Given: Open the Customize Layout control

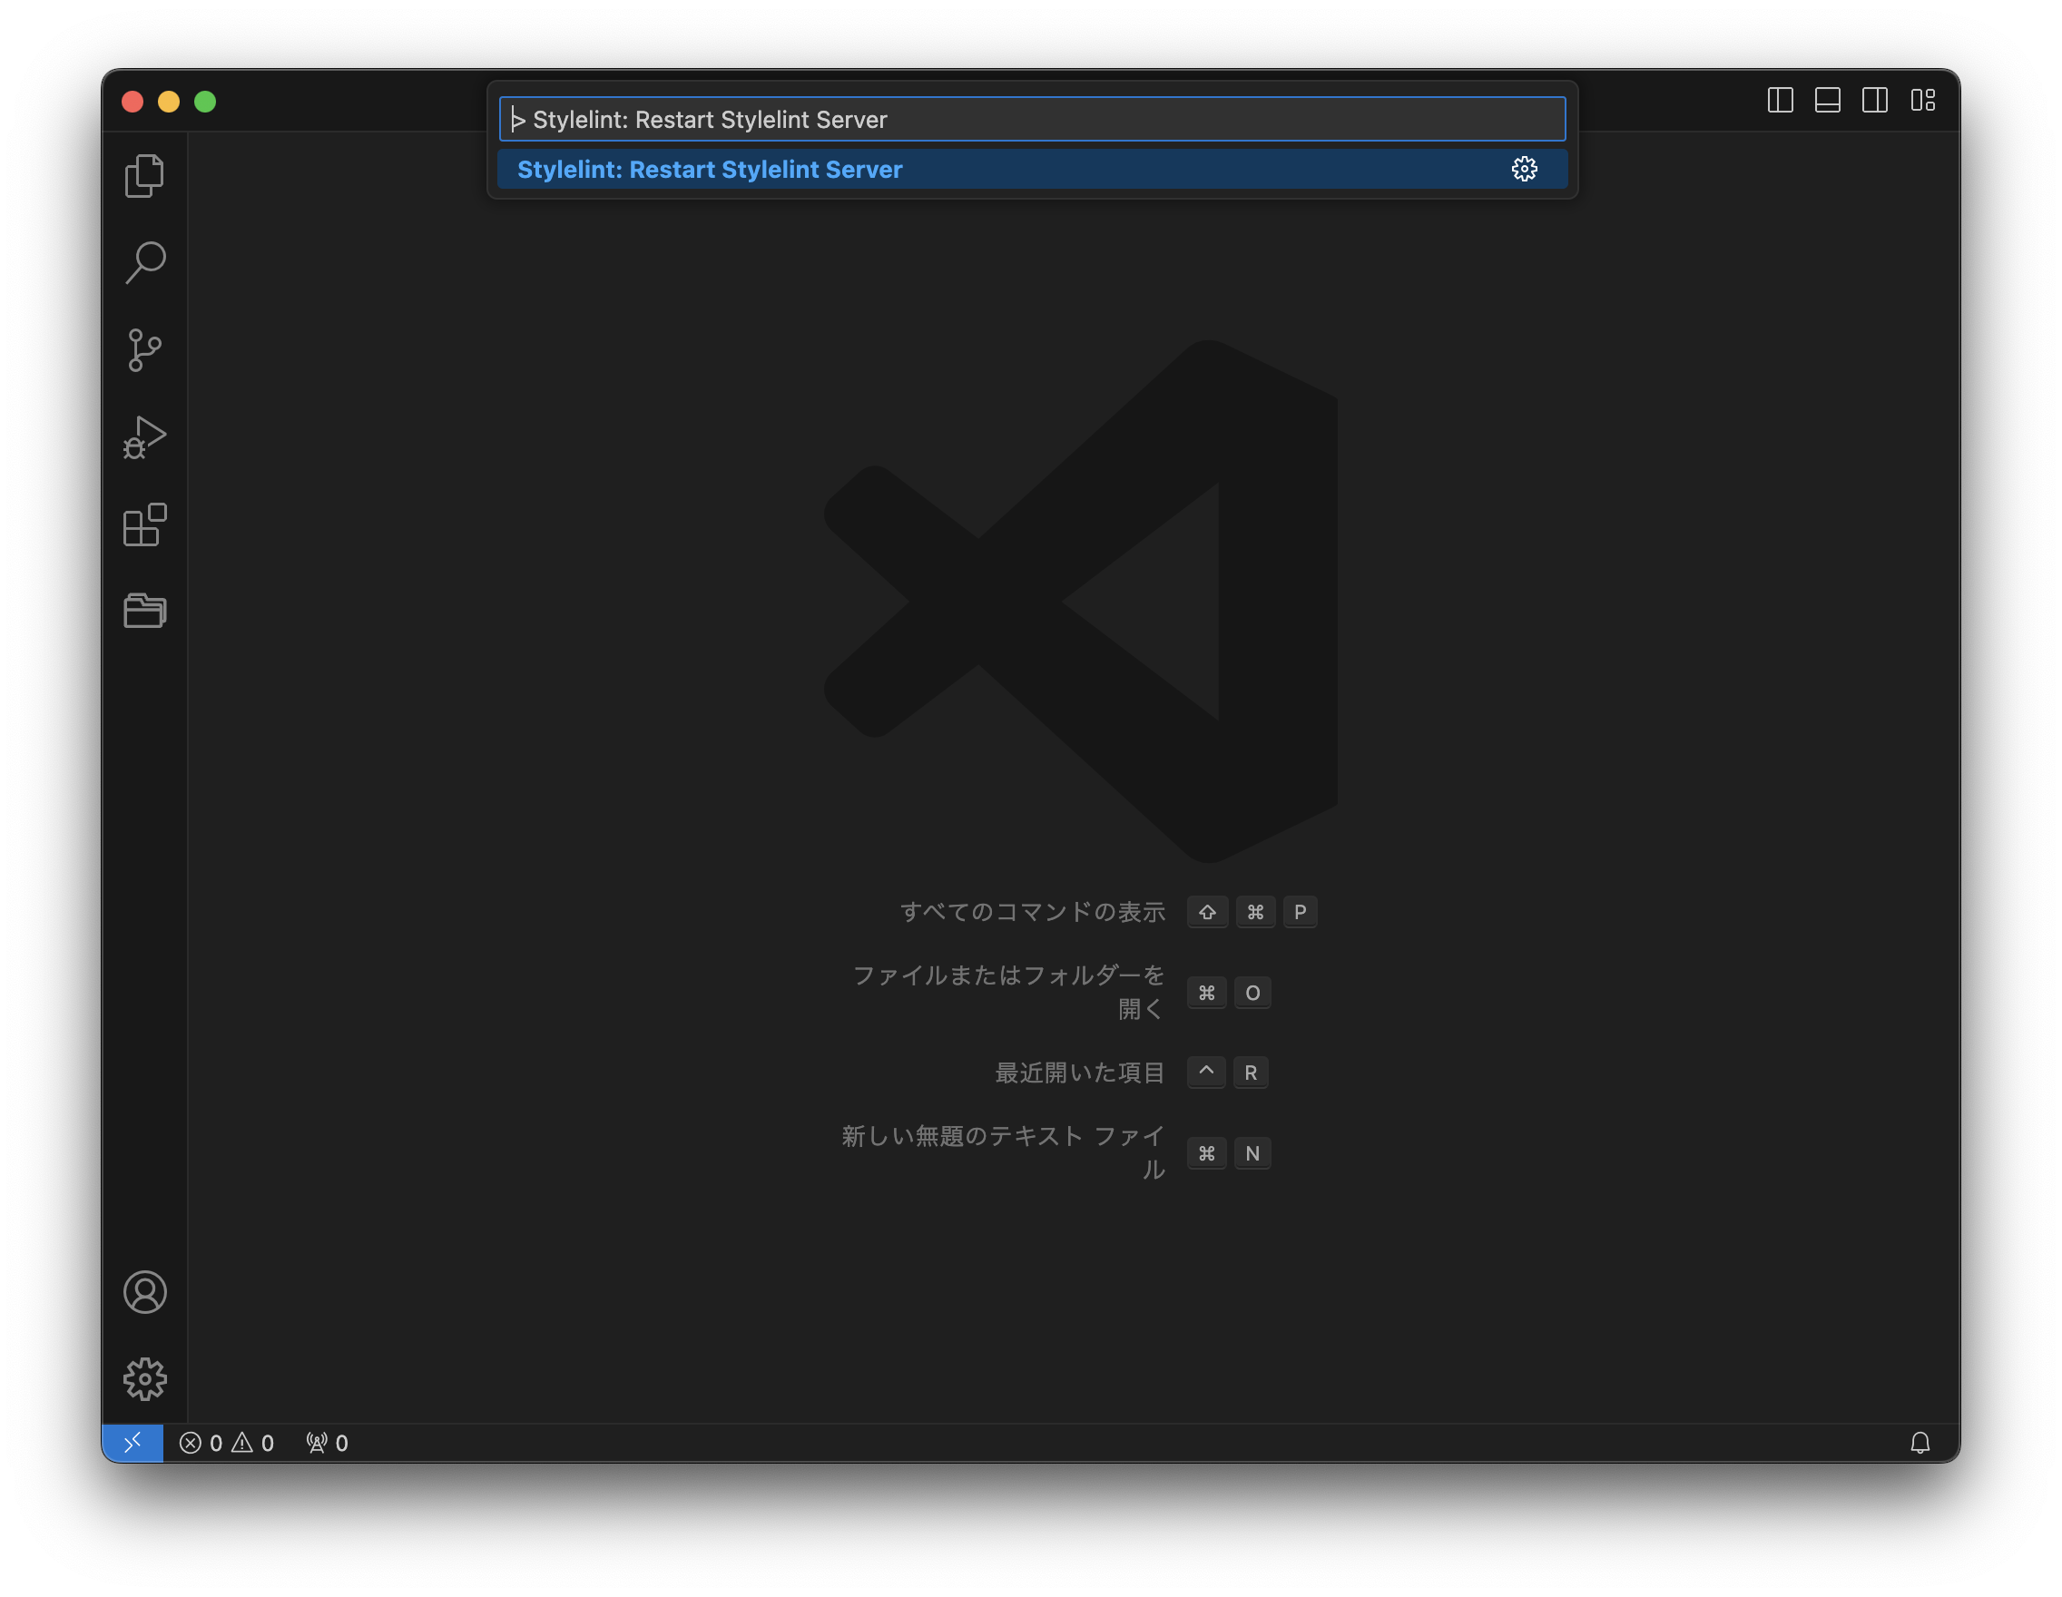Looking at the screenshot, I should coord(1922,101).
